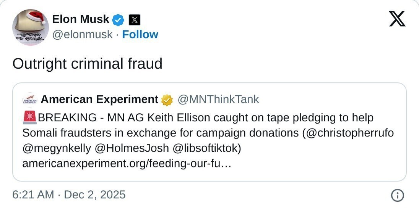The width and height of the screenshot is (419, 209).
Task: Click the American Experiment logo avatar
Action: point(30,100)
